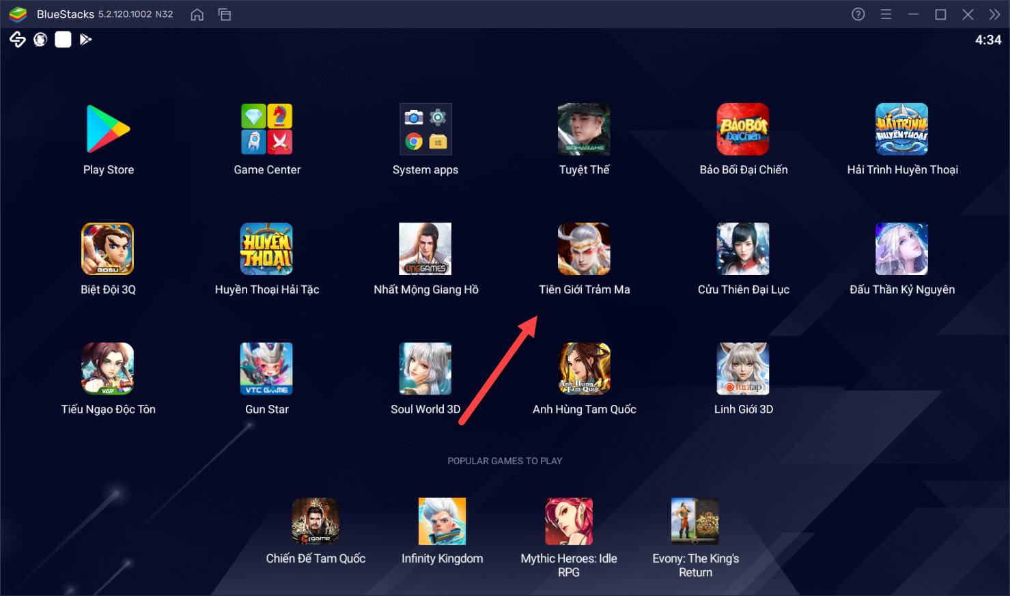This screenshot has height=596, width=1010.
Task: Open the Biệt Đội 3Q game
Action: (x=108, y=249)
